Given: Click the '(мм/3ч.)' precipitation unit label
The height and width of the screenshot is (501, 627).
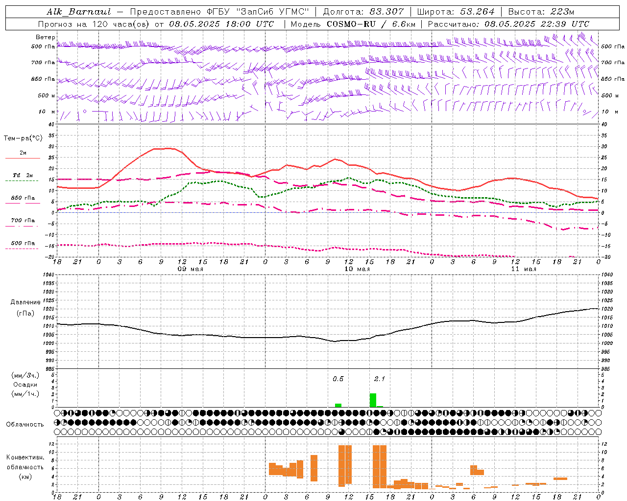Looking at the screenshot, I should click(25, 375).
